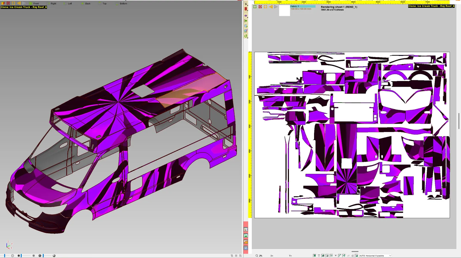Switch to Front view
Viewport: 461px width, 258px height.
tap(34, 3)
